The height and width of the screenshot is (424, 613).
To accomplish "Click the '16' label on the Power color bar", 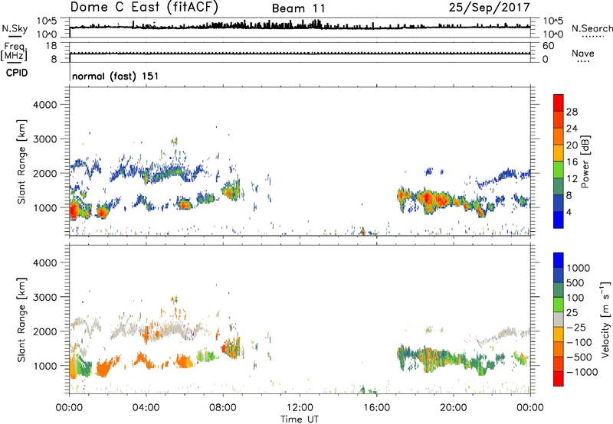I will pos(572,162).
